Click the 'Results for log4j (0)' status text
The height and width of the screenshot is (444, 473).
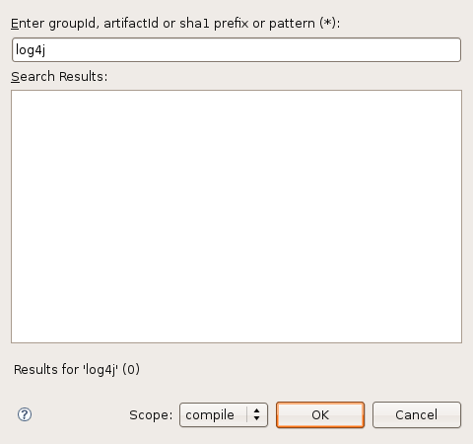(x=77, y=369)
